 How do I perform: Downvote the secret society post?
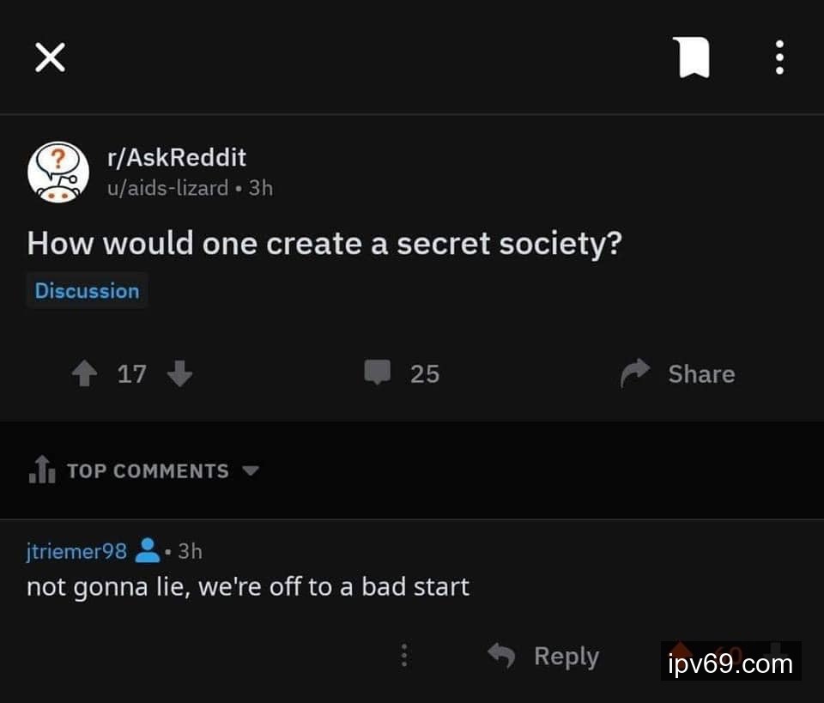[x=179, y=373]
